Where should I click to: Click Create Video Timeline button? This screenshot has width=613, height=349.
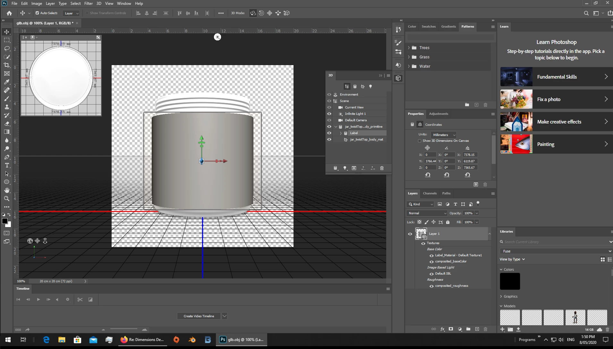[x=199, y=316]
